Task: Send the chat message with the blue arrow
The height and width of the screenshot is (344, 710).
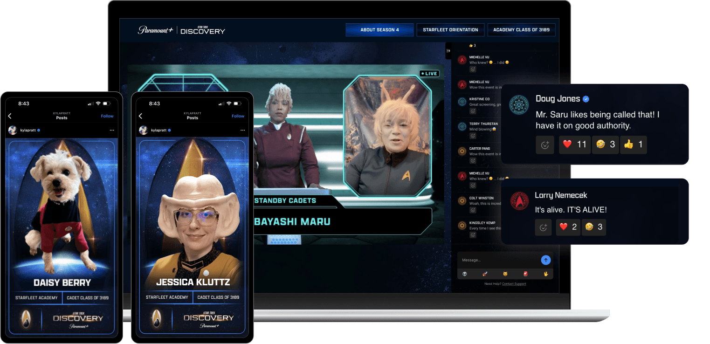Action: (545, 260)
